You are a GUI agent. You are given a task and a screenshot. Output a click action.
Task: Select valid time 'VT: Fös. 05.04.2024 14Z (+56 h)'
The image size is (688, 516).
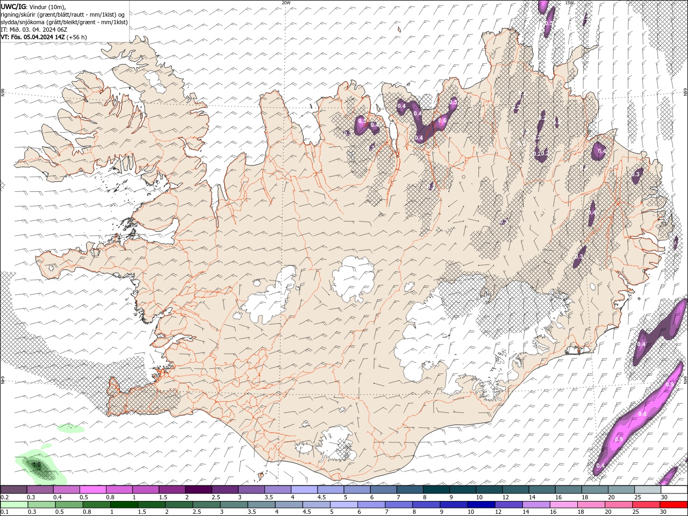pos(44,37)
